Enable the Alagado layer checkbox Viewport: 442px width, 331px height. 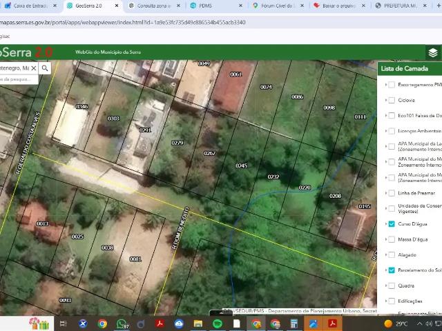click(392, 255)
